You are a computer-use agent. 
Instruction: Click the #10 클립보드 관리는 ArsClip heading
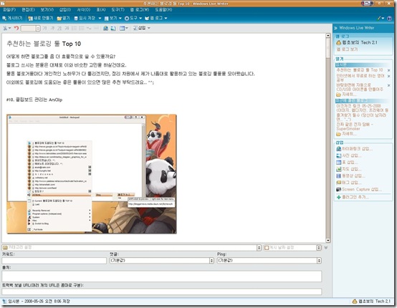(x=34, y=100)
